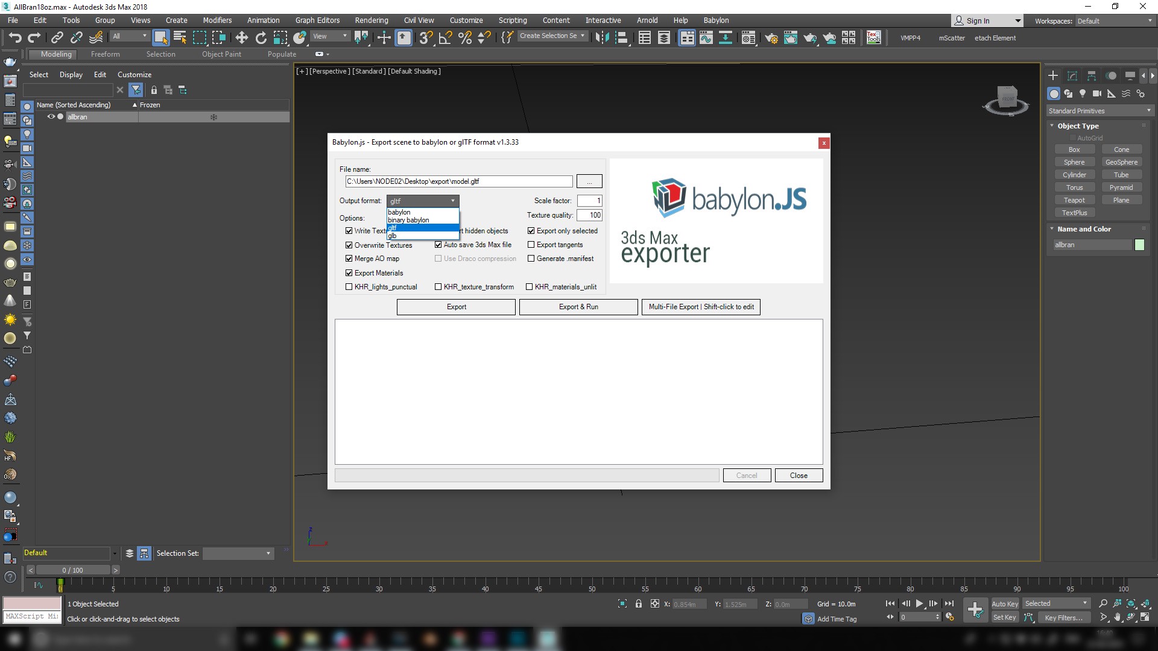Collapse the Object Type rollout

1078,126
